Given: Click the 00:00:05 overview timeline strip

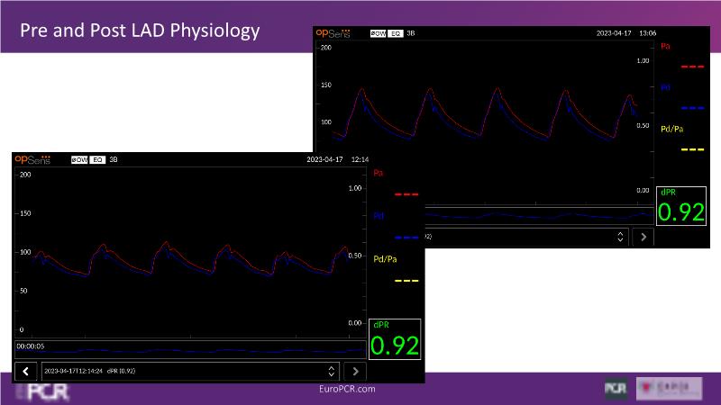Looking at the screenshot, I should (x=189, y=349).
